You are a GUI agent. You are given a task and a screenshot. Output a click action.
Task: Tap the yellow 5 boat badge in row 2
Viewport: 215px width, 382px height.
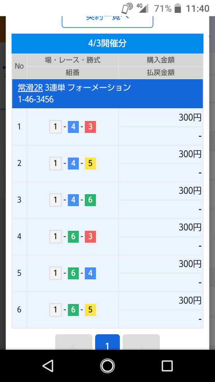click(x=90, y=164)
